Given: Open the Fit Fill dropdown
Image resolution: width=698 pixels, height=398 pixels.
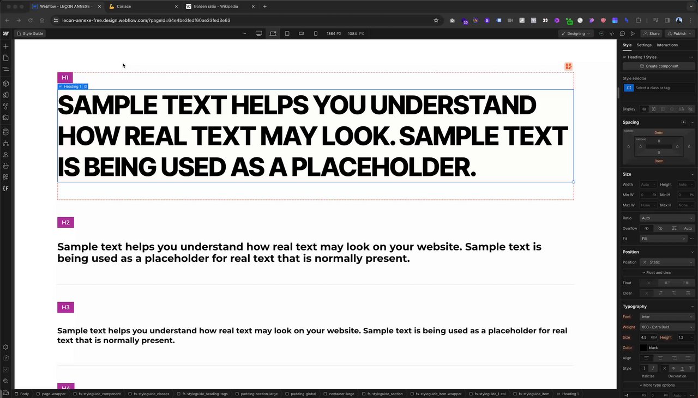Looking at the screenshot, I should pos(664,238).
